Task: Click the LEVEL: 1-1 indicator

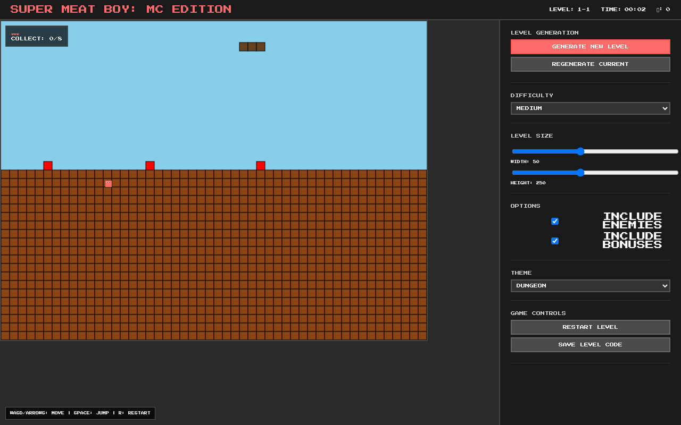Action: click(x=569, y=9)
